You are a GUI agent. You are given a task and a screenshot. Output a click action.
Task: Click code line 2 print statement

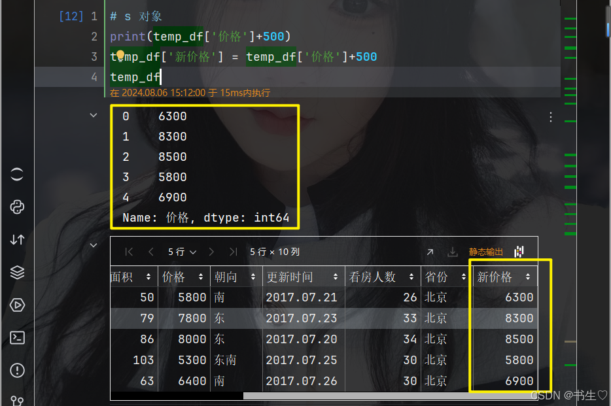click(x=200, y=37)
